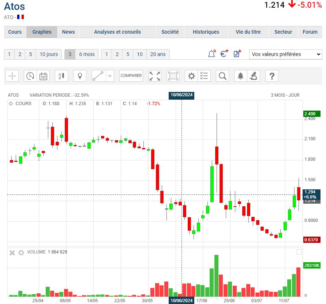Click the 0.6370 low price label
Screen dimensions: 326x304
(312, 240)
